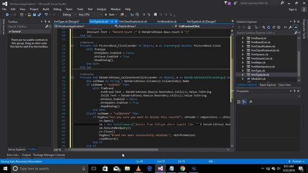The width and height of the screenshot is (308, 173).
Task: Toggle auto-hide pin on Toolbox panel
Action: coord(45,22)
